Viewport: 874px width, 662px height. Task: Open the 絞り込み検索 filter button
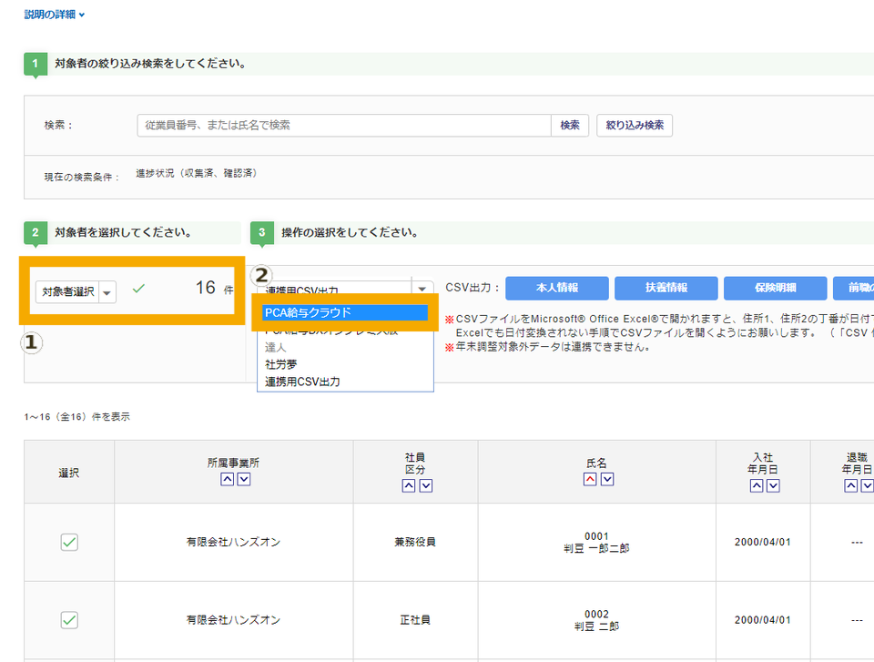coord(635,126)
